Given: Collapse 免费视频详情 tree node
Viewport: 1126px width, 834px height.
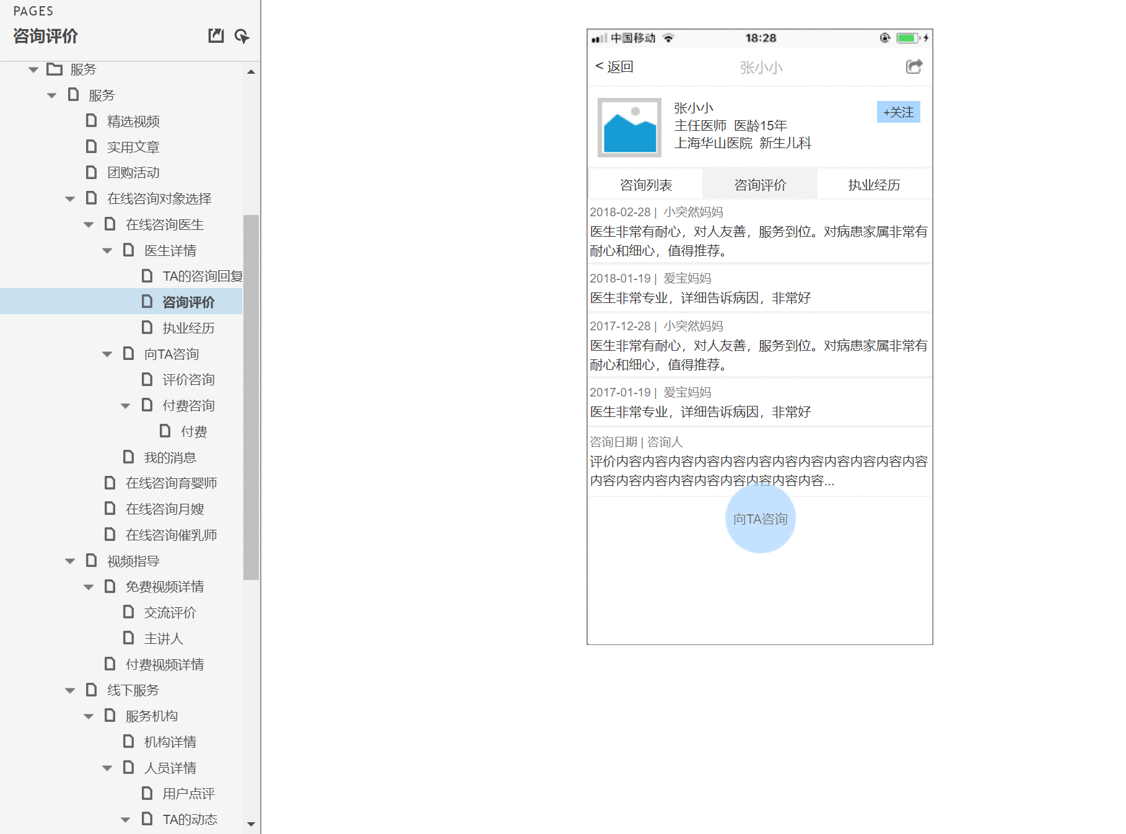Looking at the screenshot, I should point(89,587).
